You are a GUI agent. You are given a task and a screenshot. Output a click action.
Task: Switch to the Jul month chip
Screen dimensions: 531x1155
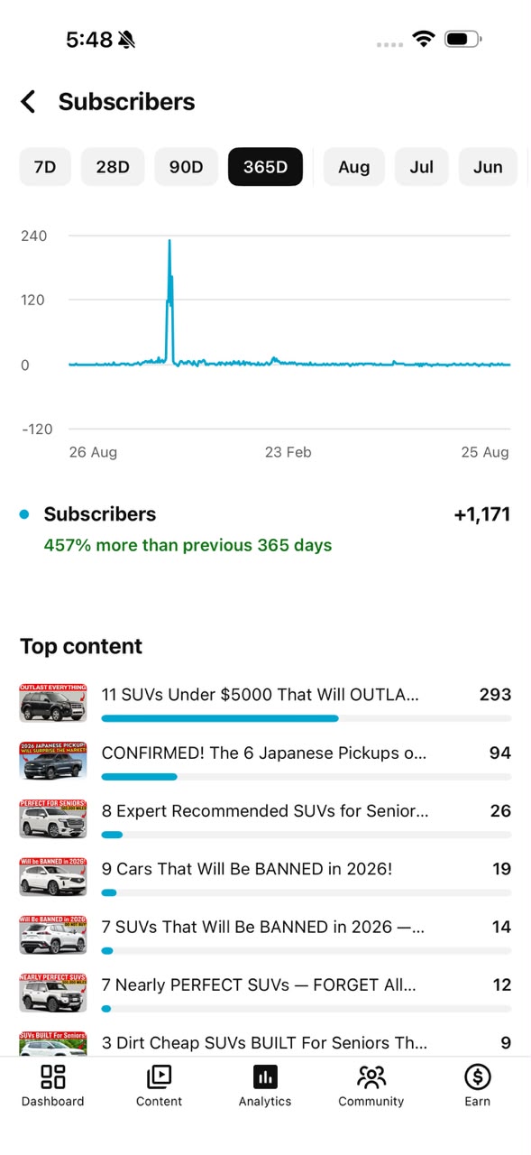(x=422, y=167)
